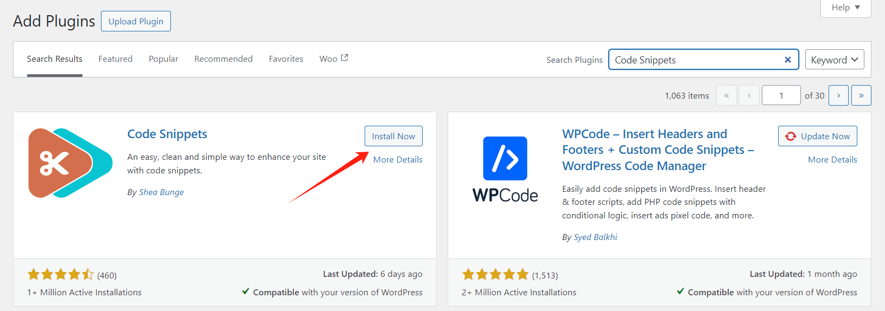This screenshot has height=311, width=885.
Task: Click Install Now for Code Snippets
Action: click(x=393, y=136)
